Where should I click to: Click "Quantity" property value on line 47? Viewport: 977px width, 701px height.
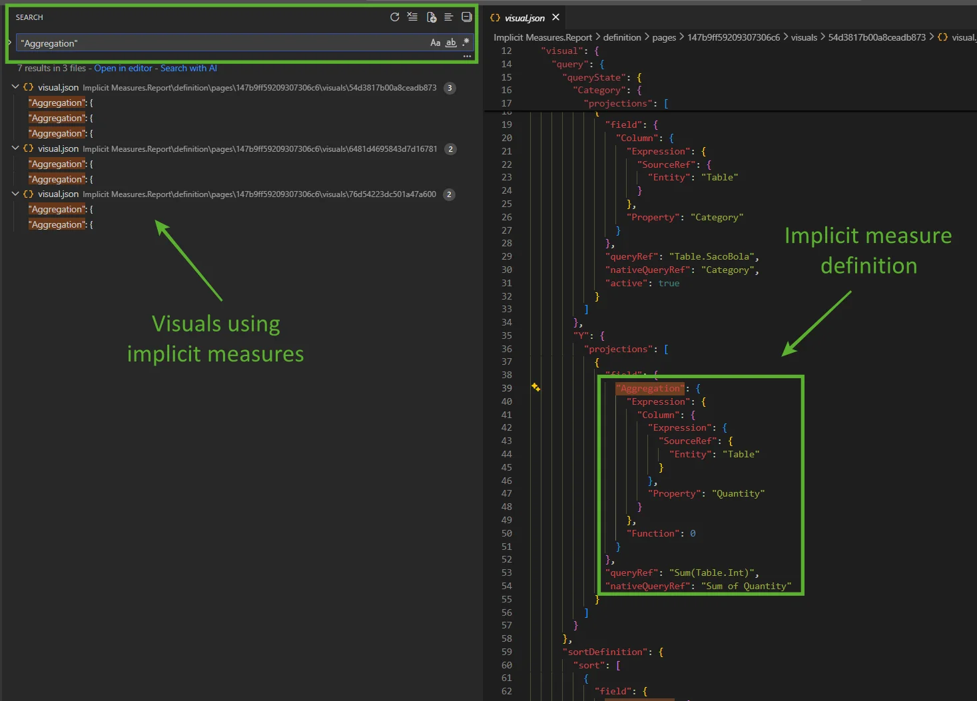coord(738,493)
